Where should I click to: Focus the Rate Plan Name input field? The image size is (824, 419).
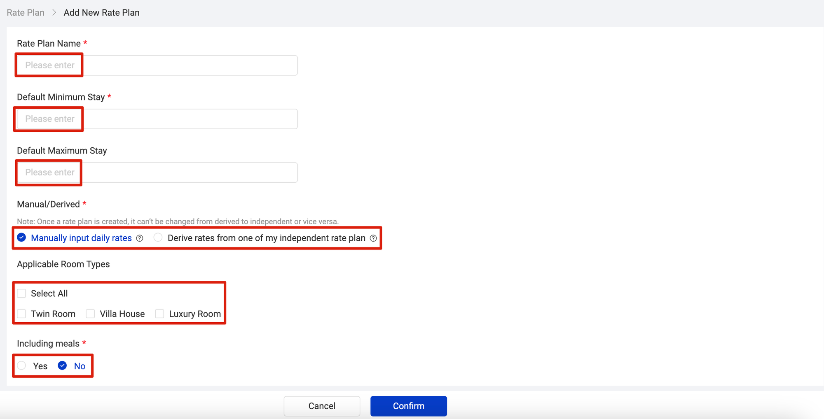tap(157, 65)
